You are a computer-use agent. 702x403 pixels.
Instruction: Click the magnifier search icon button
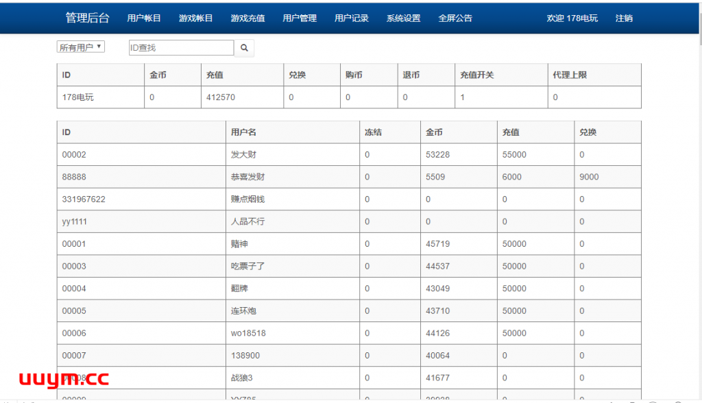click(244, 48)
